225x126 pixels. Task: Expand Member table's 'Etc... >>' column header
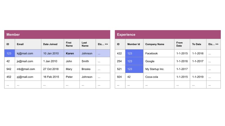click(x=103, y=44)
